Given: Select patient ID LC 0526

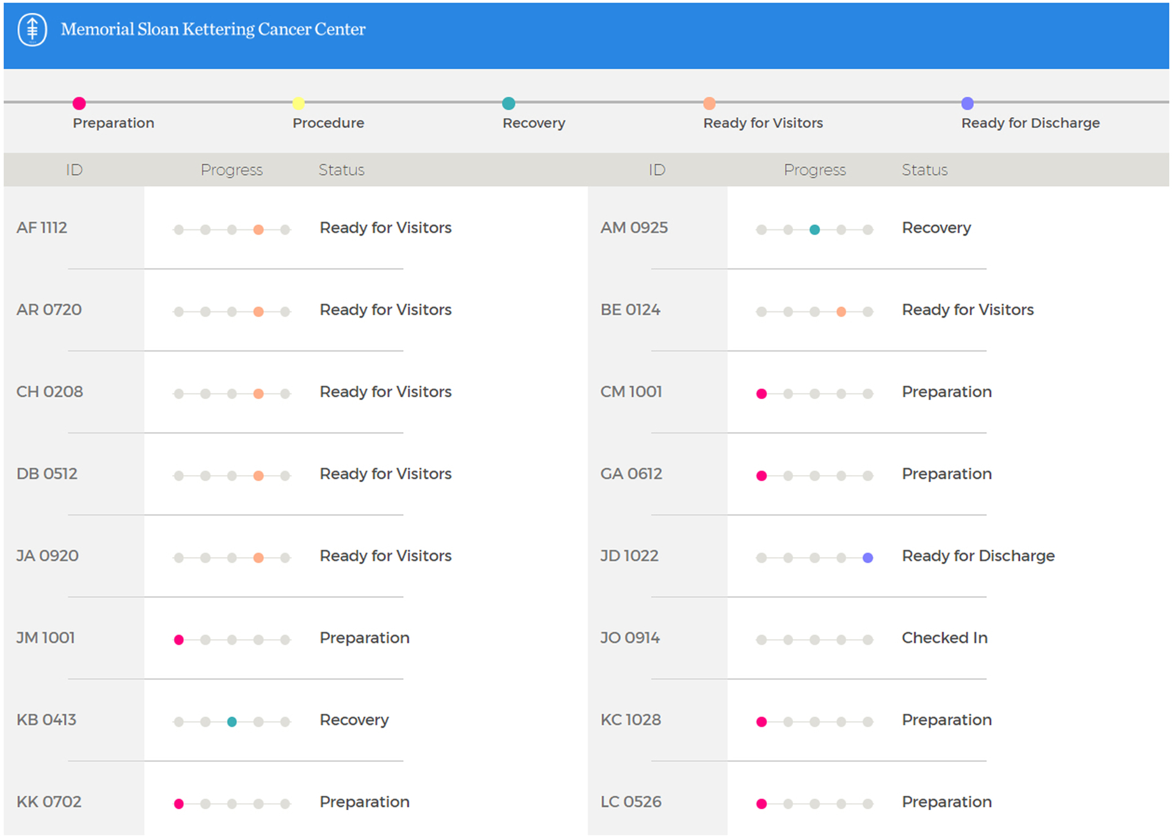Looking at the screenshot, I should tap(631, 802).
